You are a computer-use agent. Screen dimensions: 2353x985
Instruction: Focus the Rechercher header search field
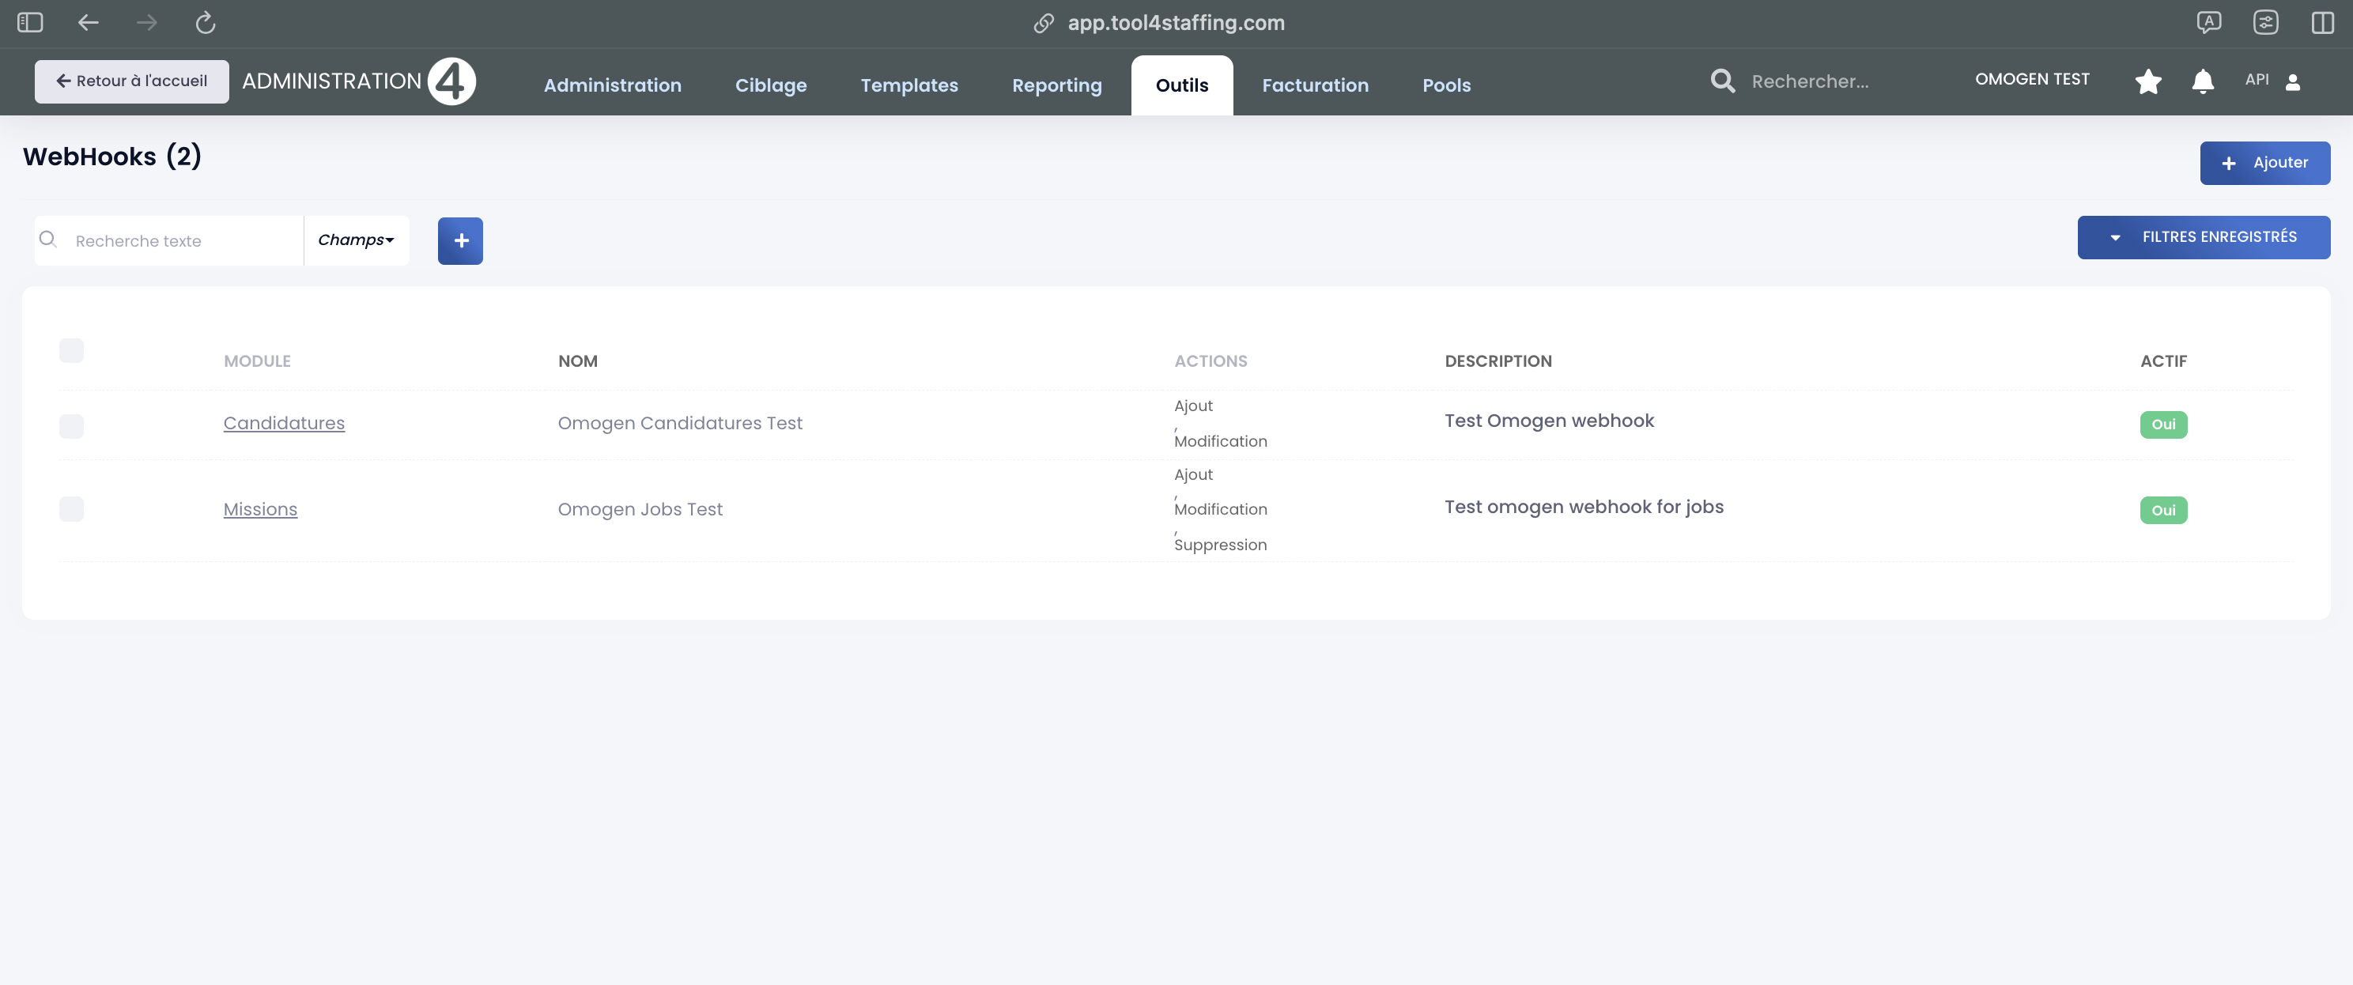(1810, 81)
